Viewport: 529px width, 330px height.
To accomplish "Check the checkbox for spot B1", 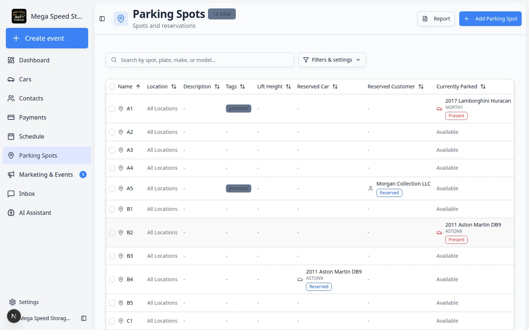I will pyautogui.click(x=112, y=209).
